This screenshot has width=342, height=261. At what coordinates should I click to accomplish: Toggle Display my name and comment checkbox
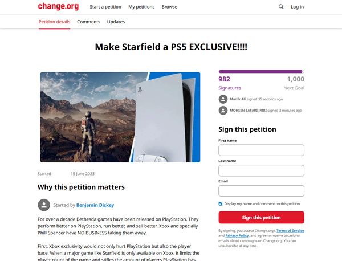[x=220, y=203]
